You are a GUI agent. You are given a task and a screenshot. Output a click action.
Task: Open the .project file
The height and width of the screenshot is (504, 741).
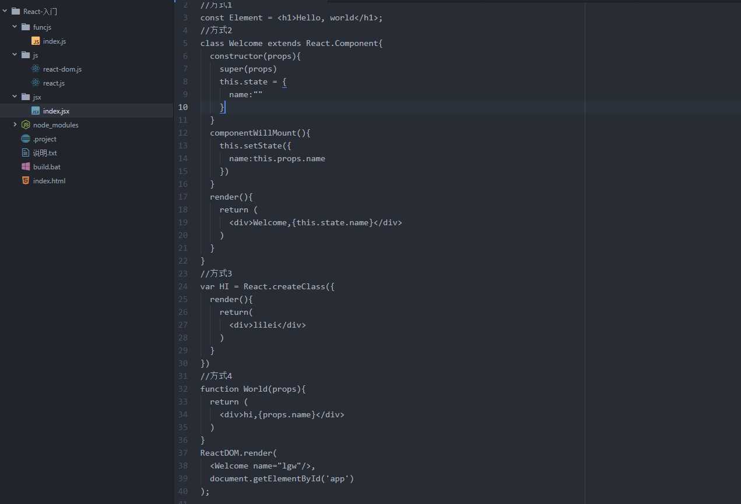click(x=45, y=139)
